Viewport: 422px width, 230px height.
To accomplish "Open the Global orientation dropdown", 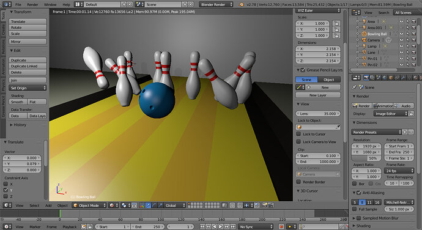I will 174,206.
